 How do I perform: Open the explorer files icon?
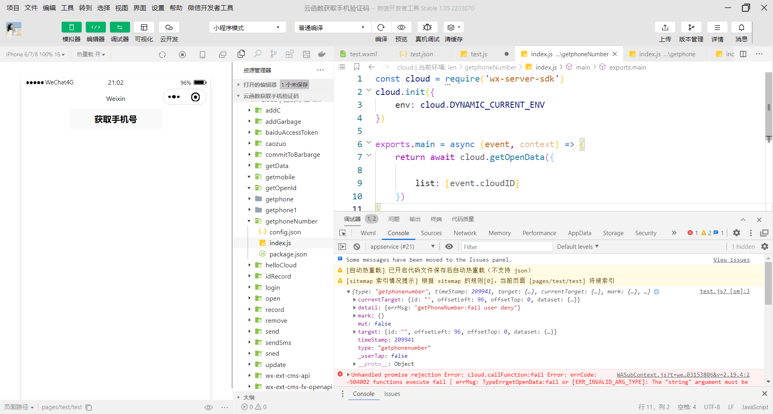coord(242,54)
